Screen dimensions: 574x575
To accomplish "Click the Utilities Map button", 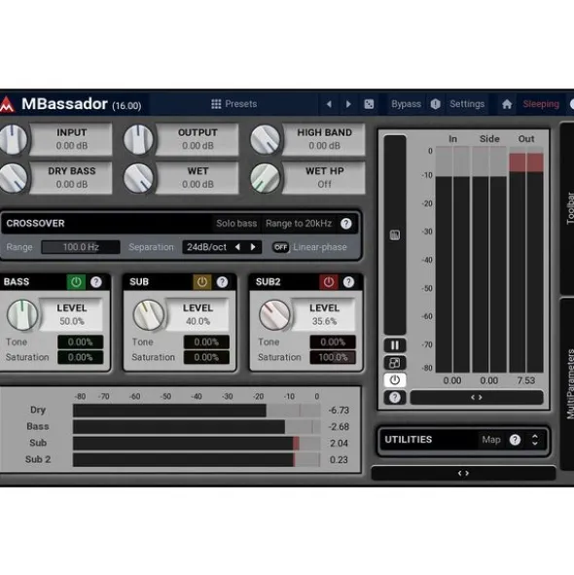I will pos(491,440).
